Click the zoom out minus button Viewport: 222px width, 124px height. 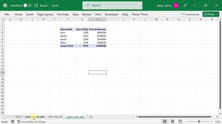186,122
